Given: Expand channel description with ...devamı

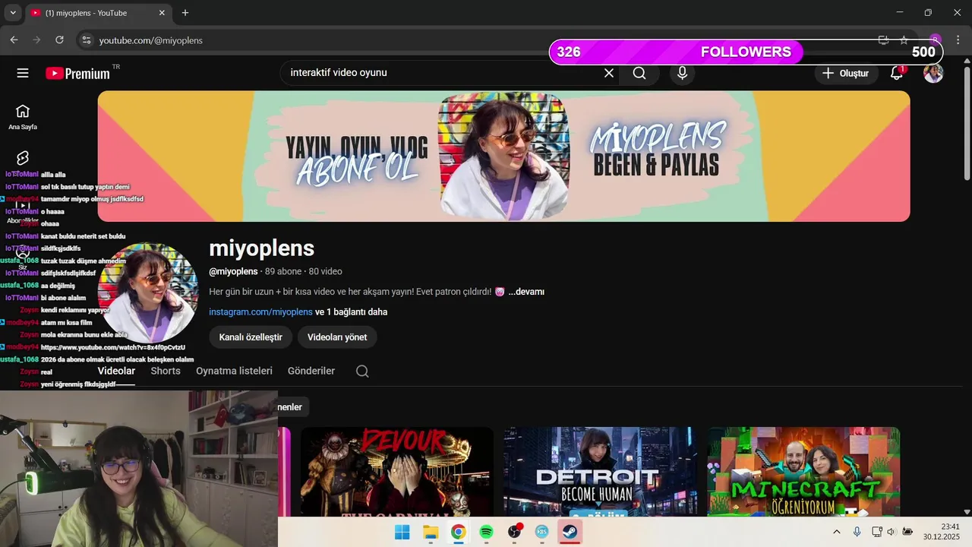Looking at the screenshot, I should point(526,292).
